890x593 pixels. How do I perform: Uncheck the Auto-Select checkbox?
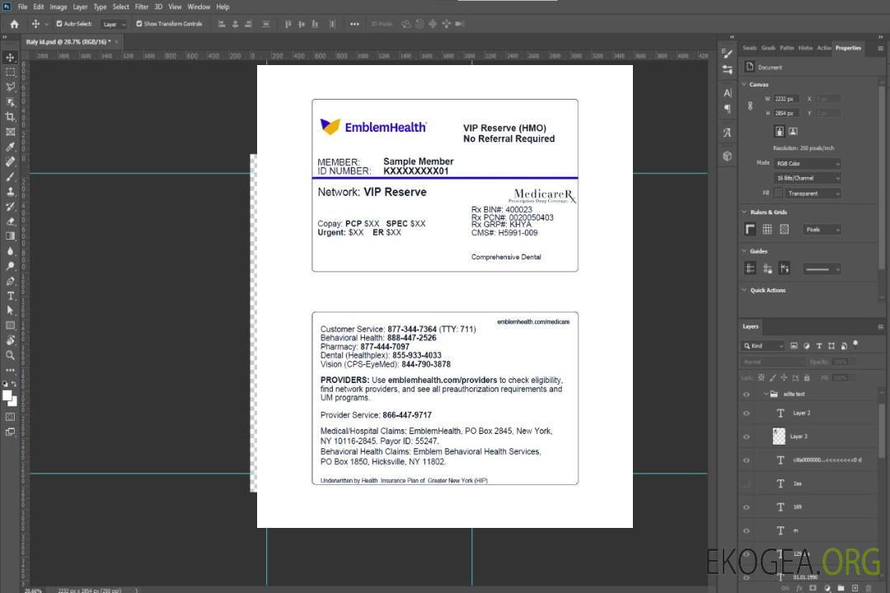[x=59, y=24]
